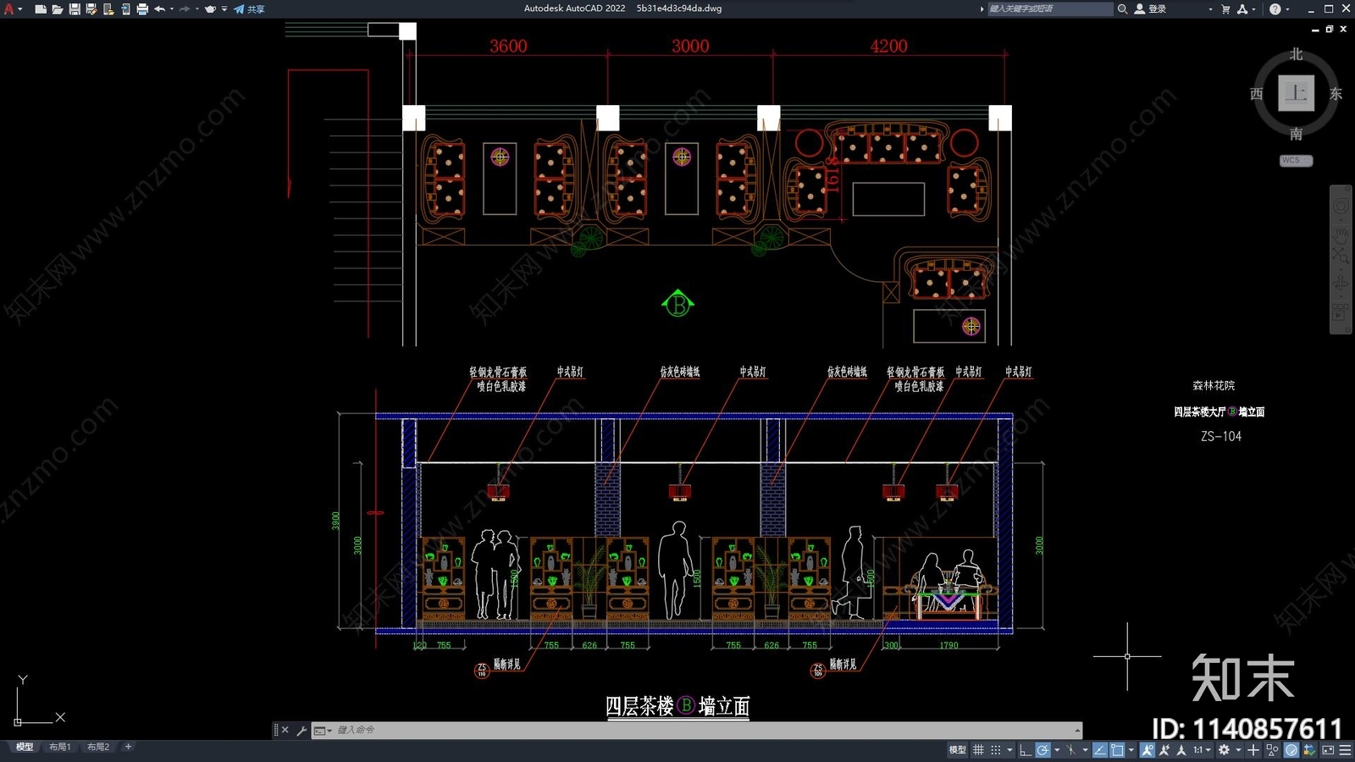1355x762 pixels.
Task: Click the ViewCube top face 上
Action: [1296, 92]
